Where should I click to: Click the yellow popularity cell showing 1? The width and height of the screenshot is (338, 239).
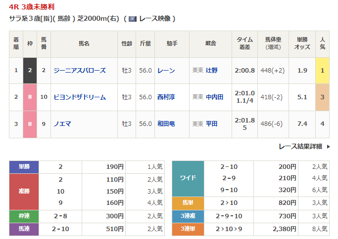click(322, 71)
